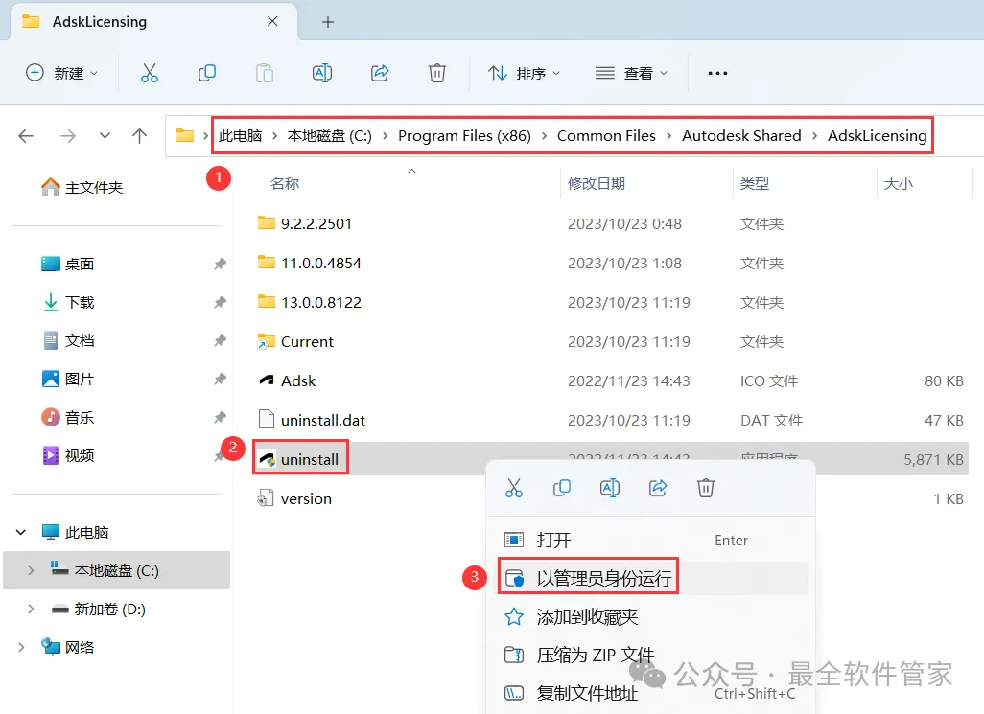Sort by the 类型 column header
This screenshot has width=984, height=714.
click(x=755, y=184)
